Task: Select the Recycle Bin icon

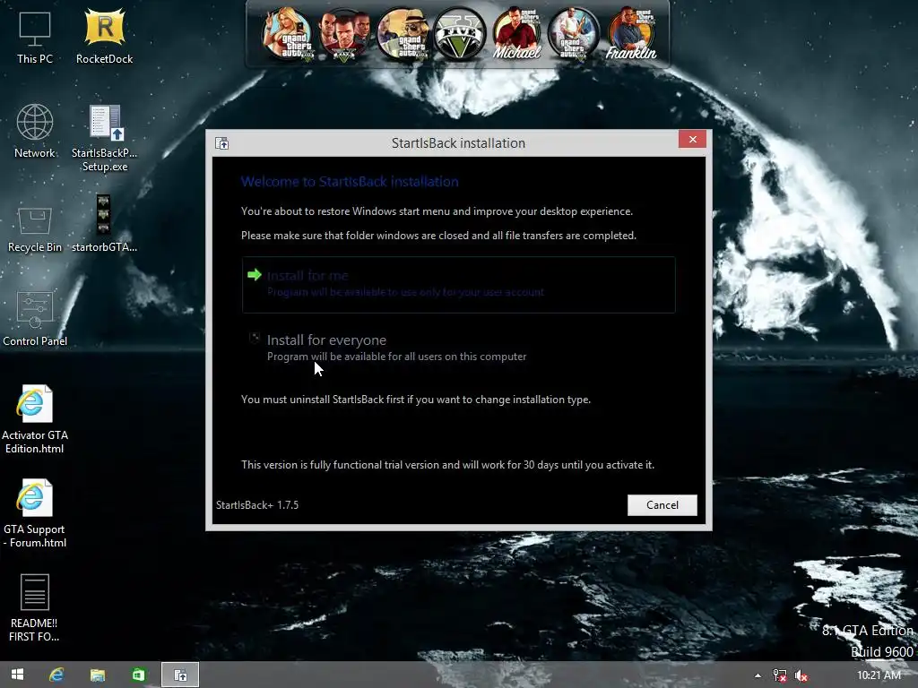Action: point(35,229)
